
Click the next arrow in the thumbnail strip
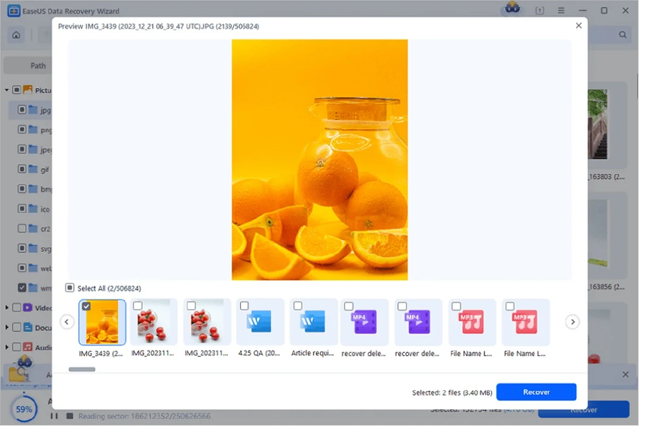(573, 322)
